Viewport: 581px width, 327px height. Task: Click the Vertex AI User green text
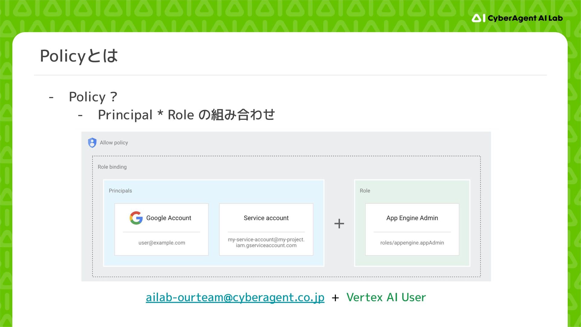click(386, 297)
